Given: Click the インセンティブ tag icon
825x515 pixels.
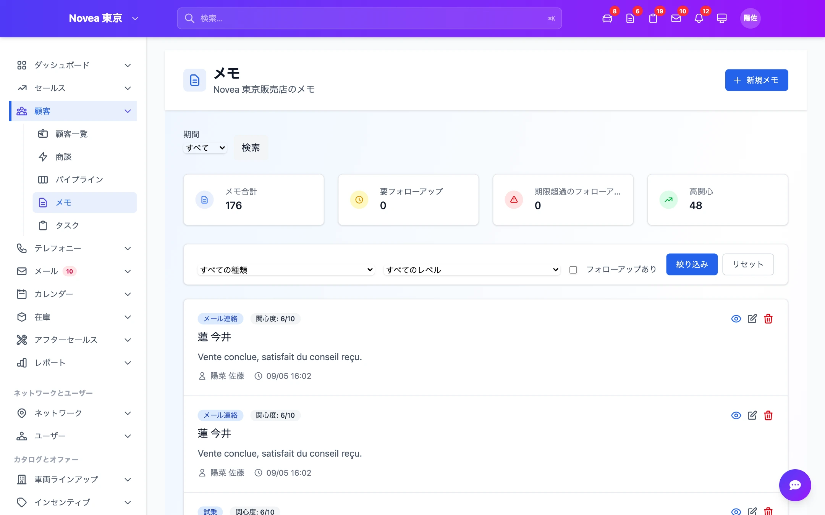Looking at the screenshot, I should [22, 502].
